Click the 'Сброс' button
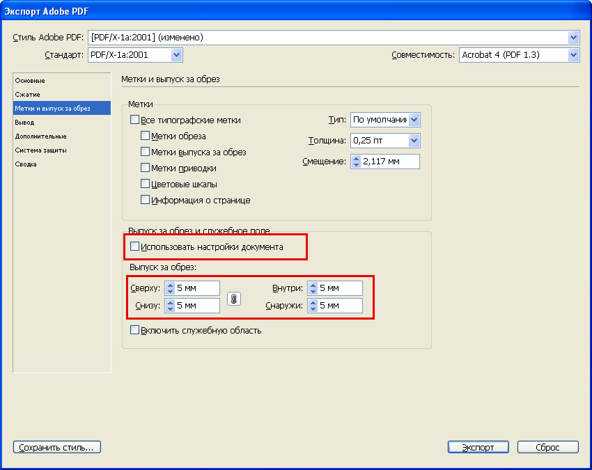 tap(548, 447)
